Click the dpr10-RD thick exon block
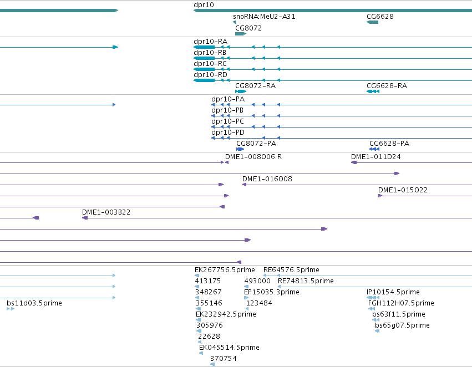This screenshot has height=367, width=472. 204,80
